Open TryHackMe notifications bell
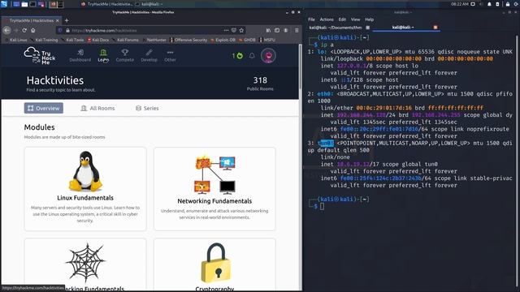Image resolution: width=520 pixels, height=292 pixels. [x=252, y=56]
